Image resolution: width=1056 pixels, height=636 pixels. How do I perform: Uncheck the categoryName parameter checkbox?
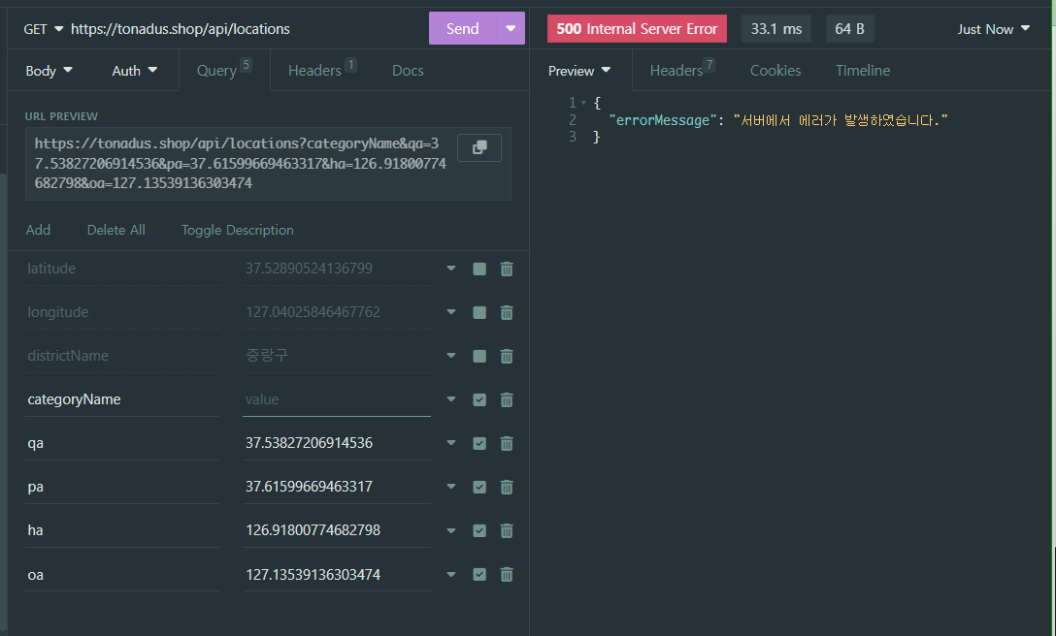pyautogui.click(x=479, y=399)
